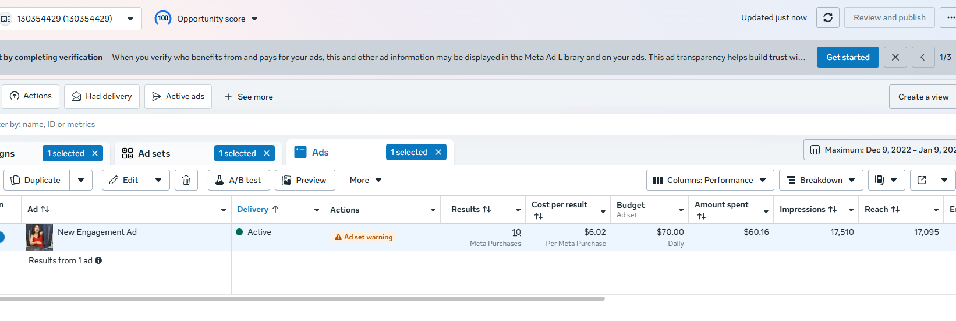The height and width of the screenshot is (321, 956).
Task: Expand the Breakdown dropdown
Action: [x=820, y=180]
